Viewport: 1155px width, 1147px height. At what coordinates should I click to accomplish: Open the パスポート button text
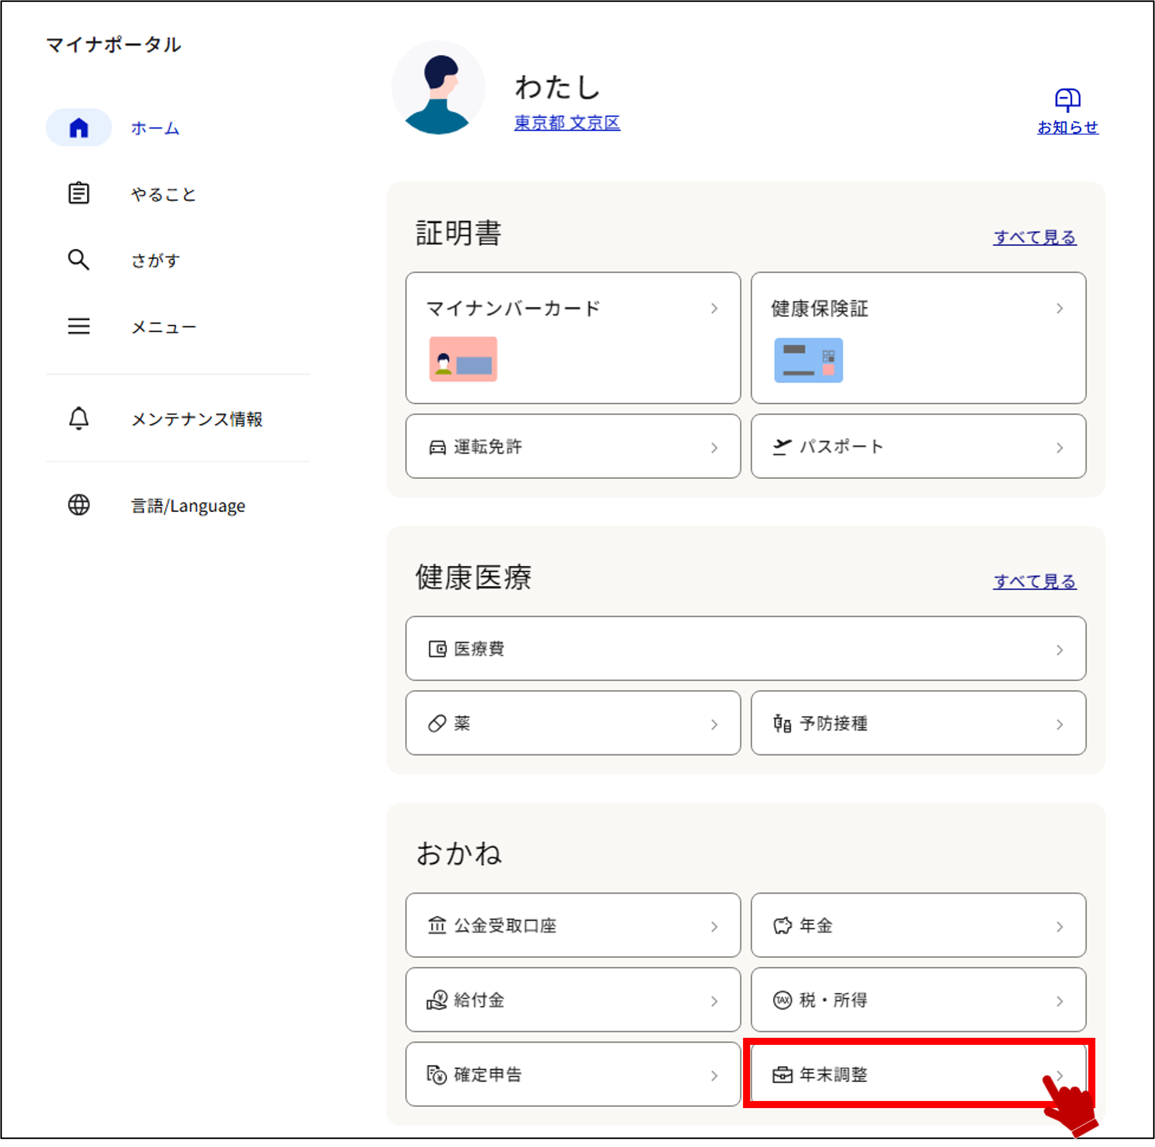pos(842,447)
